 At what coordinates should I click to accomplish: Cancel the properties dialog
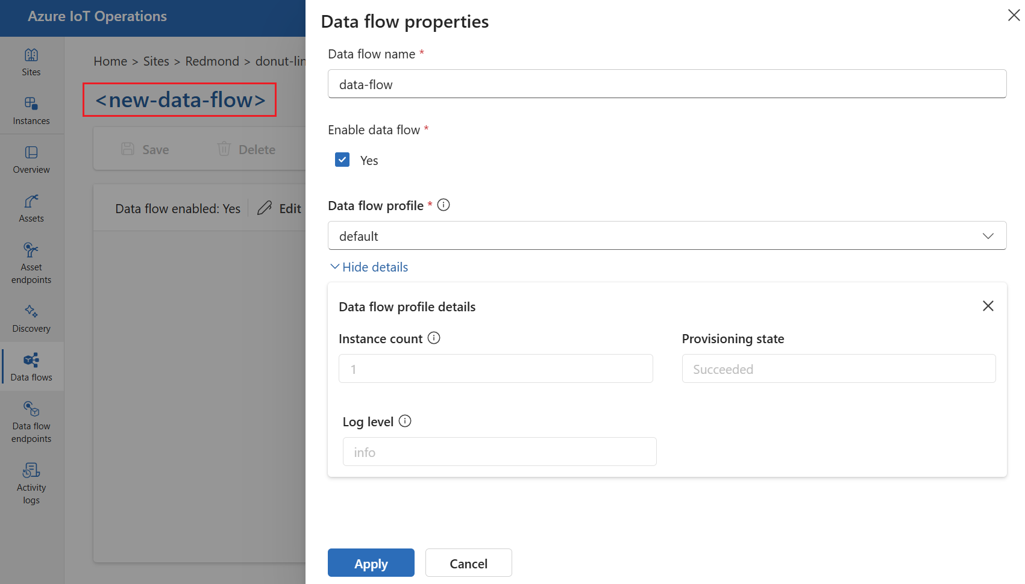pos(468,563)
